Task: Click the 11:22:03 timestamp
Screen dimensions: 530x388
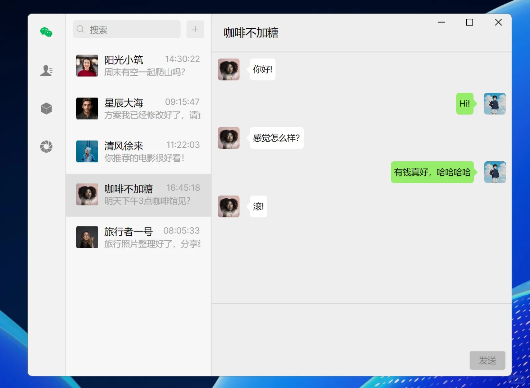Action: point(183,145)
